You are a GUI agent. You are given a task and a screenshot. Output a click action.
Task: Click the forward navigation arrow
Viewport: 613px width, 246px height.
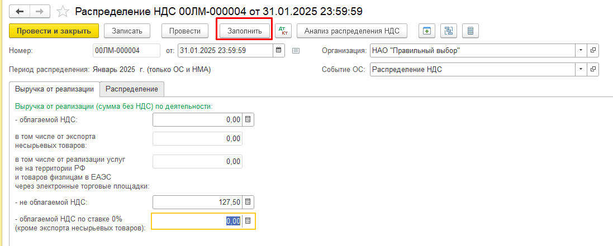coord(39,11)
